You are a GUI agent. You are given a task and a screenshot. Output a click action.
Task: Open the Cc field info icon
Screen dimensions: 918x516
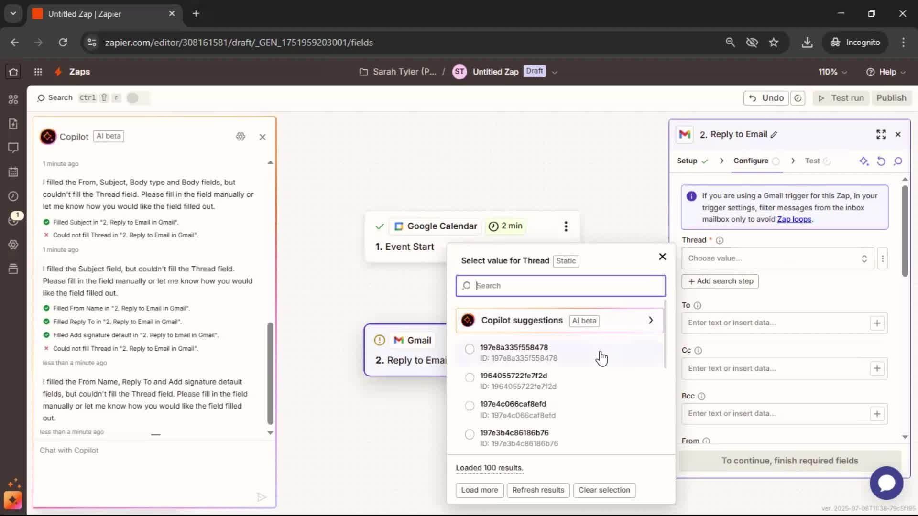point(698,351)
